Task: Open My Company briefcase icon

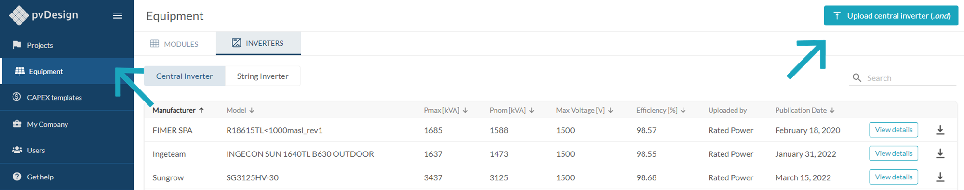Action: coord(17,124)
